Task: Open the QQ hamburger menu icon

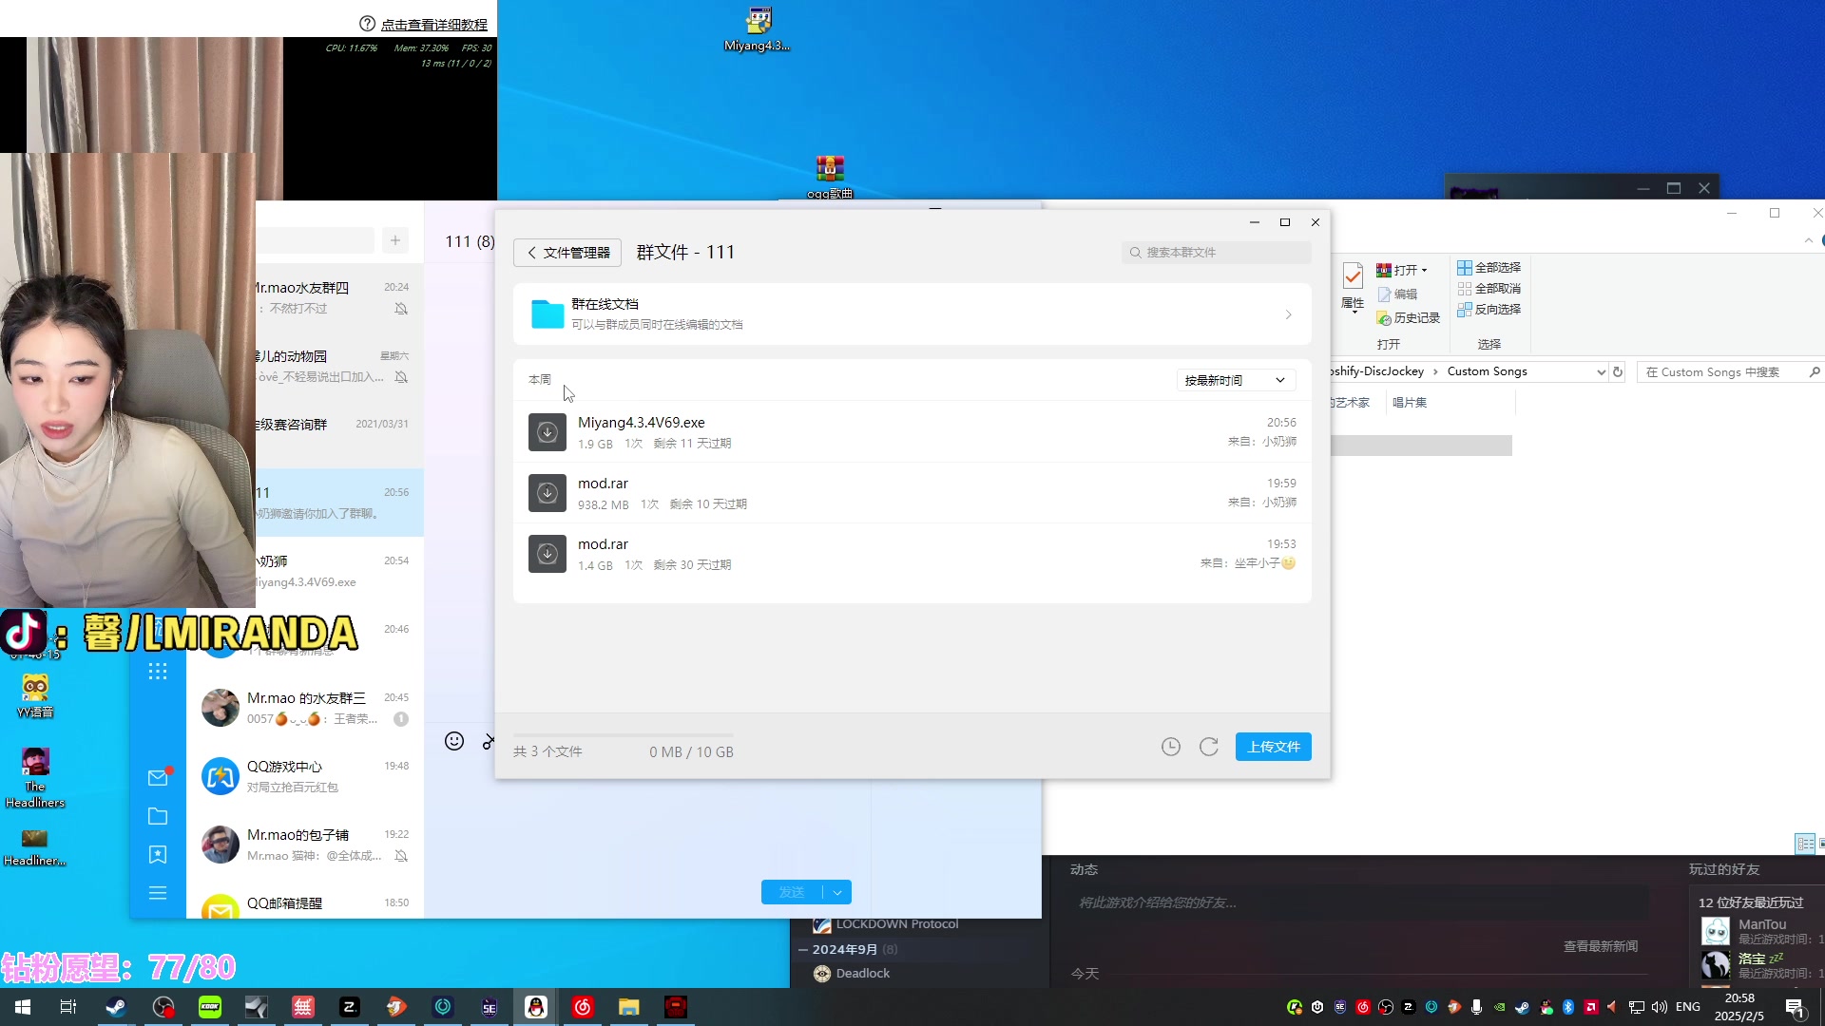Action: pos(158,893)
